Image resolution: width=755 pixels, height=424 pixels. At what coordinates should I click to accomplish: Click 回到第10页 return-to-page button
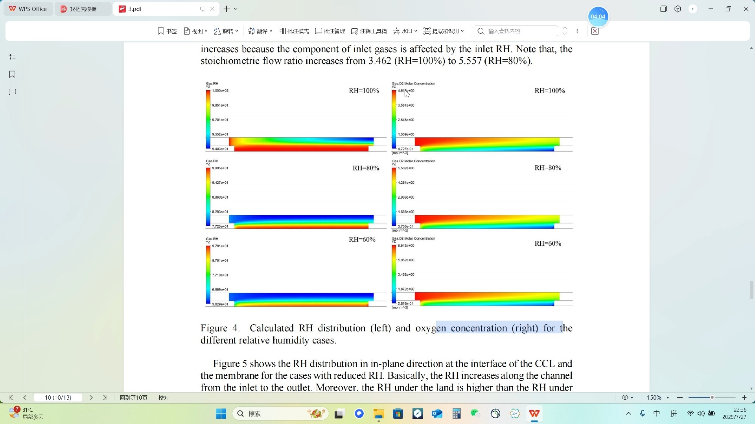click(134, 398)
